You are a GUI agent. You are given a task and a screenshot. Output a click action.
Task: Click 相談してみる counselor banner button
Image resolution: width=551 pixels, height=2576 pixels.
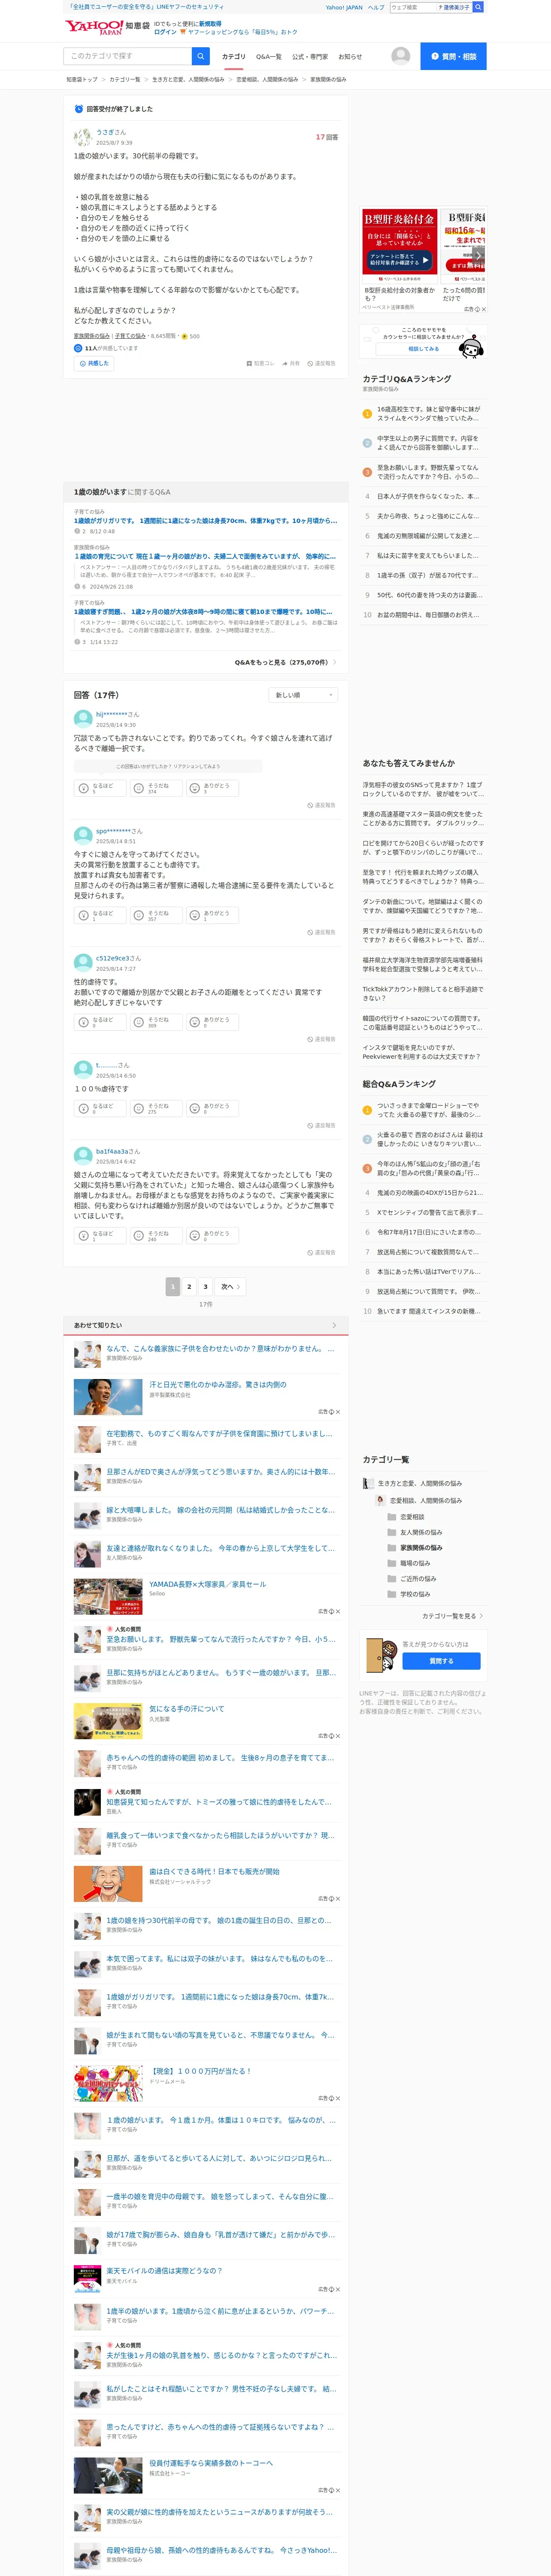(x=423, y=349)
